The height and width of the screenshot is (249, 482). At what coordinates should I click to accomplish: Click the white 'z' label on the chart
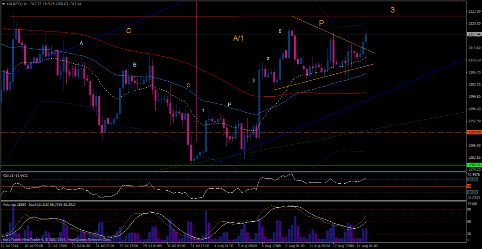[268, 58]
